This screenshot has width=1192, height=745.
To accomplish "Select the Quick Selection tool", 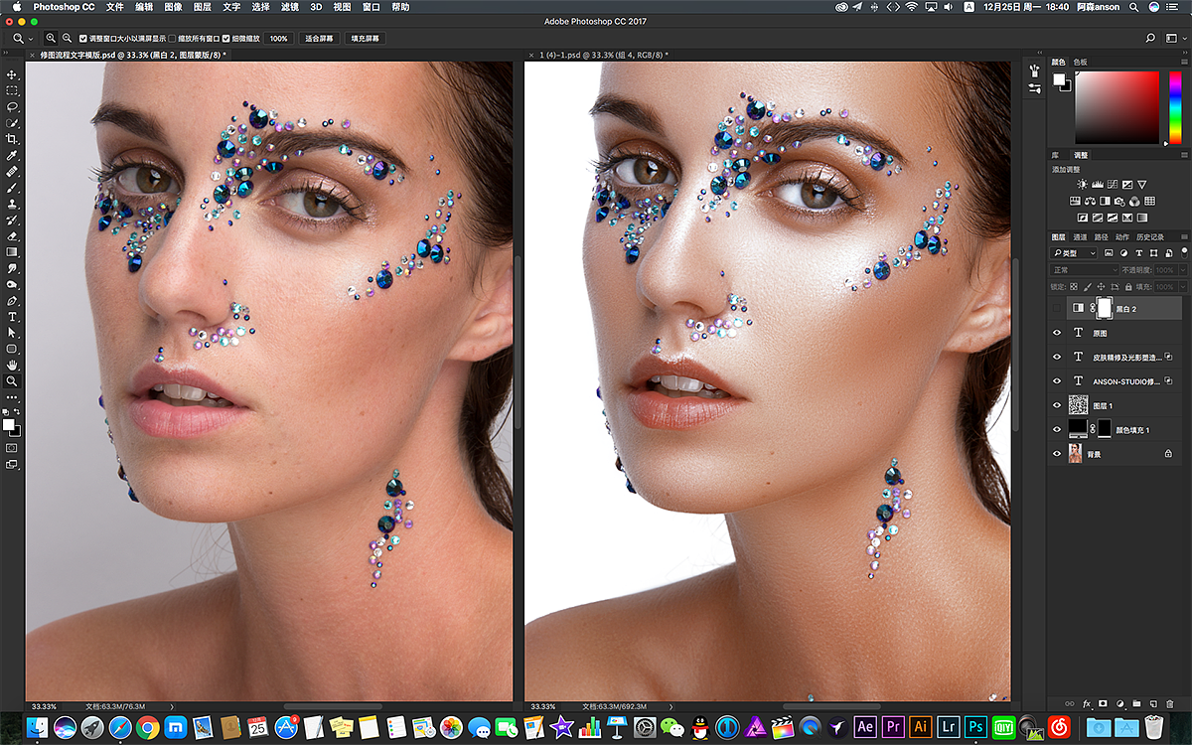I will pos(12,123).
